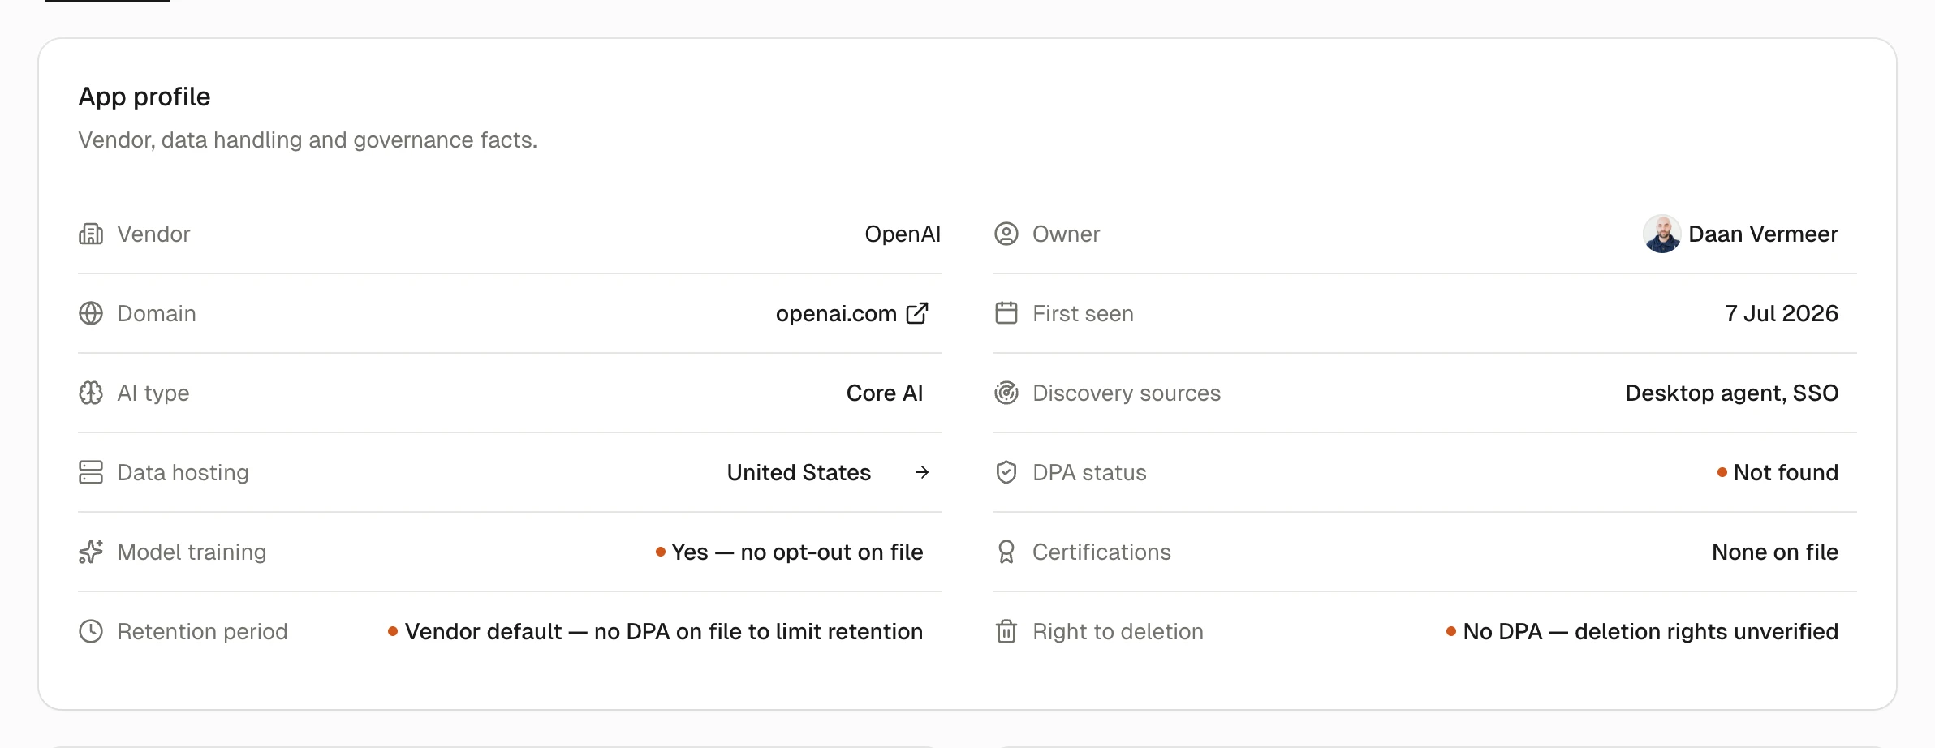This screenshot has width=1935, height=748.
Task: Click the Vendor building icon
Action: [x=91, y=234]
